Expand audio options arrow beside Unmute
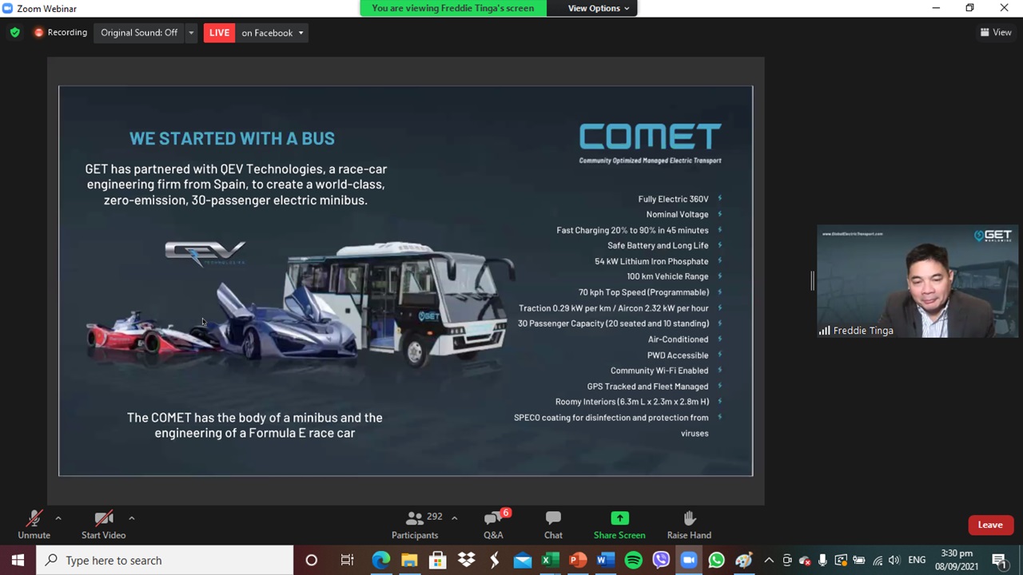Image resolution: width=1023 pixels, height=575 pixels. (x=58, y=518)
